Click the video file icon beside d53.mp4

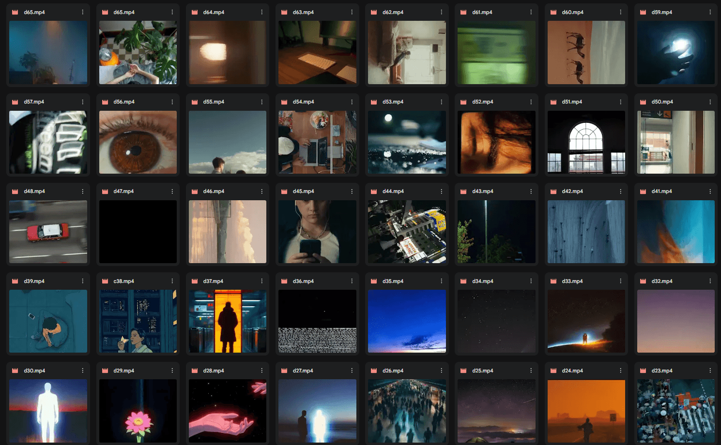(x=374, y=102)
